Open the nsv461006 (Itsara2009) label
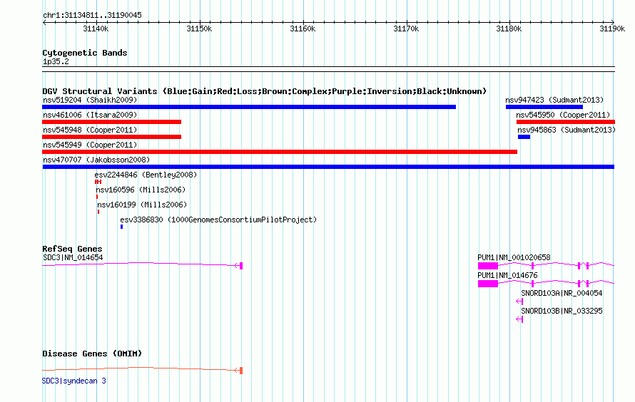Image resolution: width=635 pixels, height=402 pixels. pos(90,115)
